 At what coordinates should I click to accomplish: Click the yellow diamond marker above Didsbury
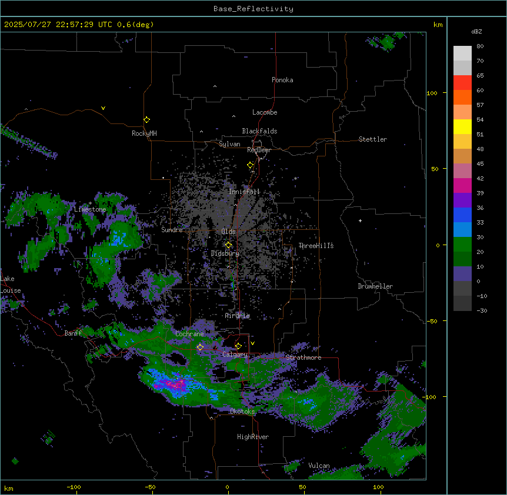tap(228, 245)
